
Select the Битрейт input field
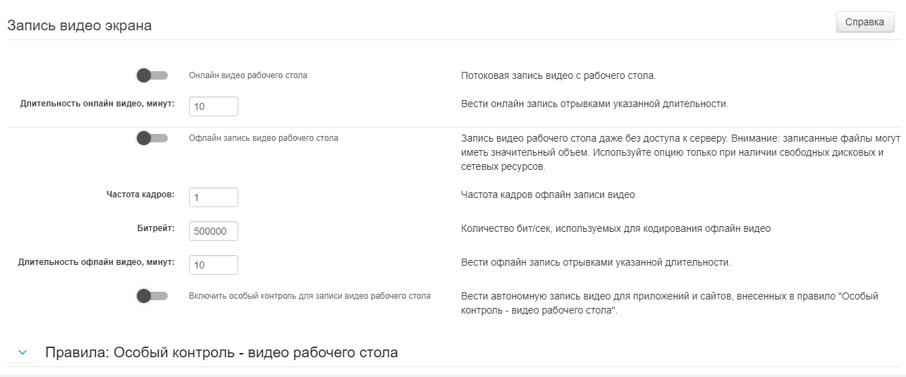(x=213, y=231)
